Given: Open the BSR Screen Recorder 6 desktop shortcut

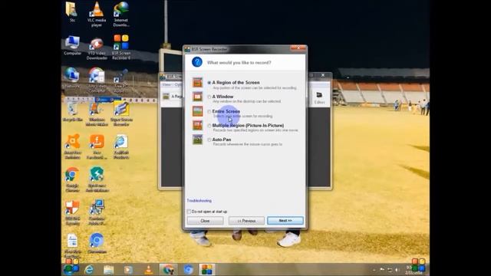Looking at the screenshot, I should 121,47.
